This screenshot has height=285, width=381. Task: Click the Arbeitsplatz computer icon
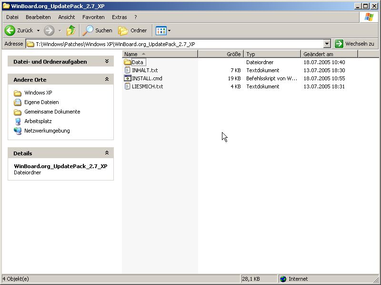pyautogui.click(x=18, y=122)
